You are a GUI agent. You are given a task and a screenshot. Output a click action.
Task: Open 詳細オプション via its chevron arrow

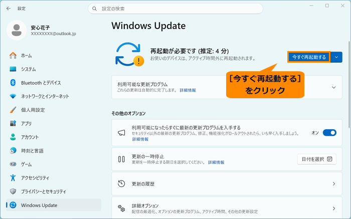coord(334,208)
